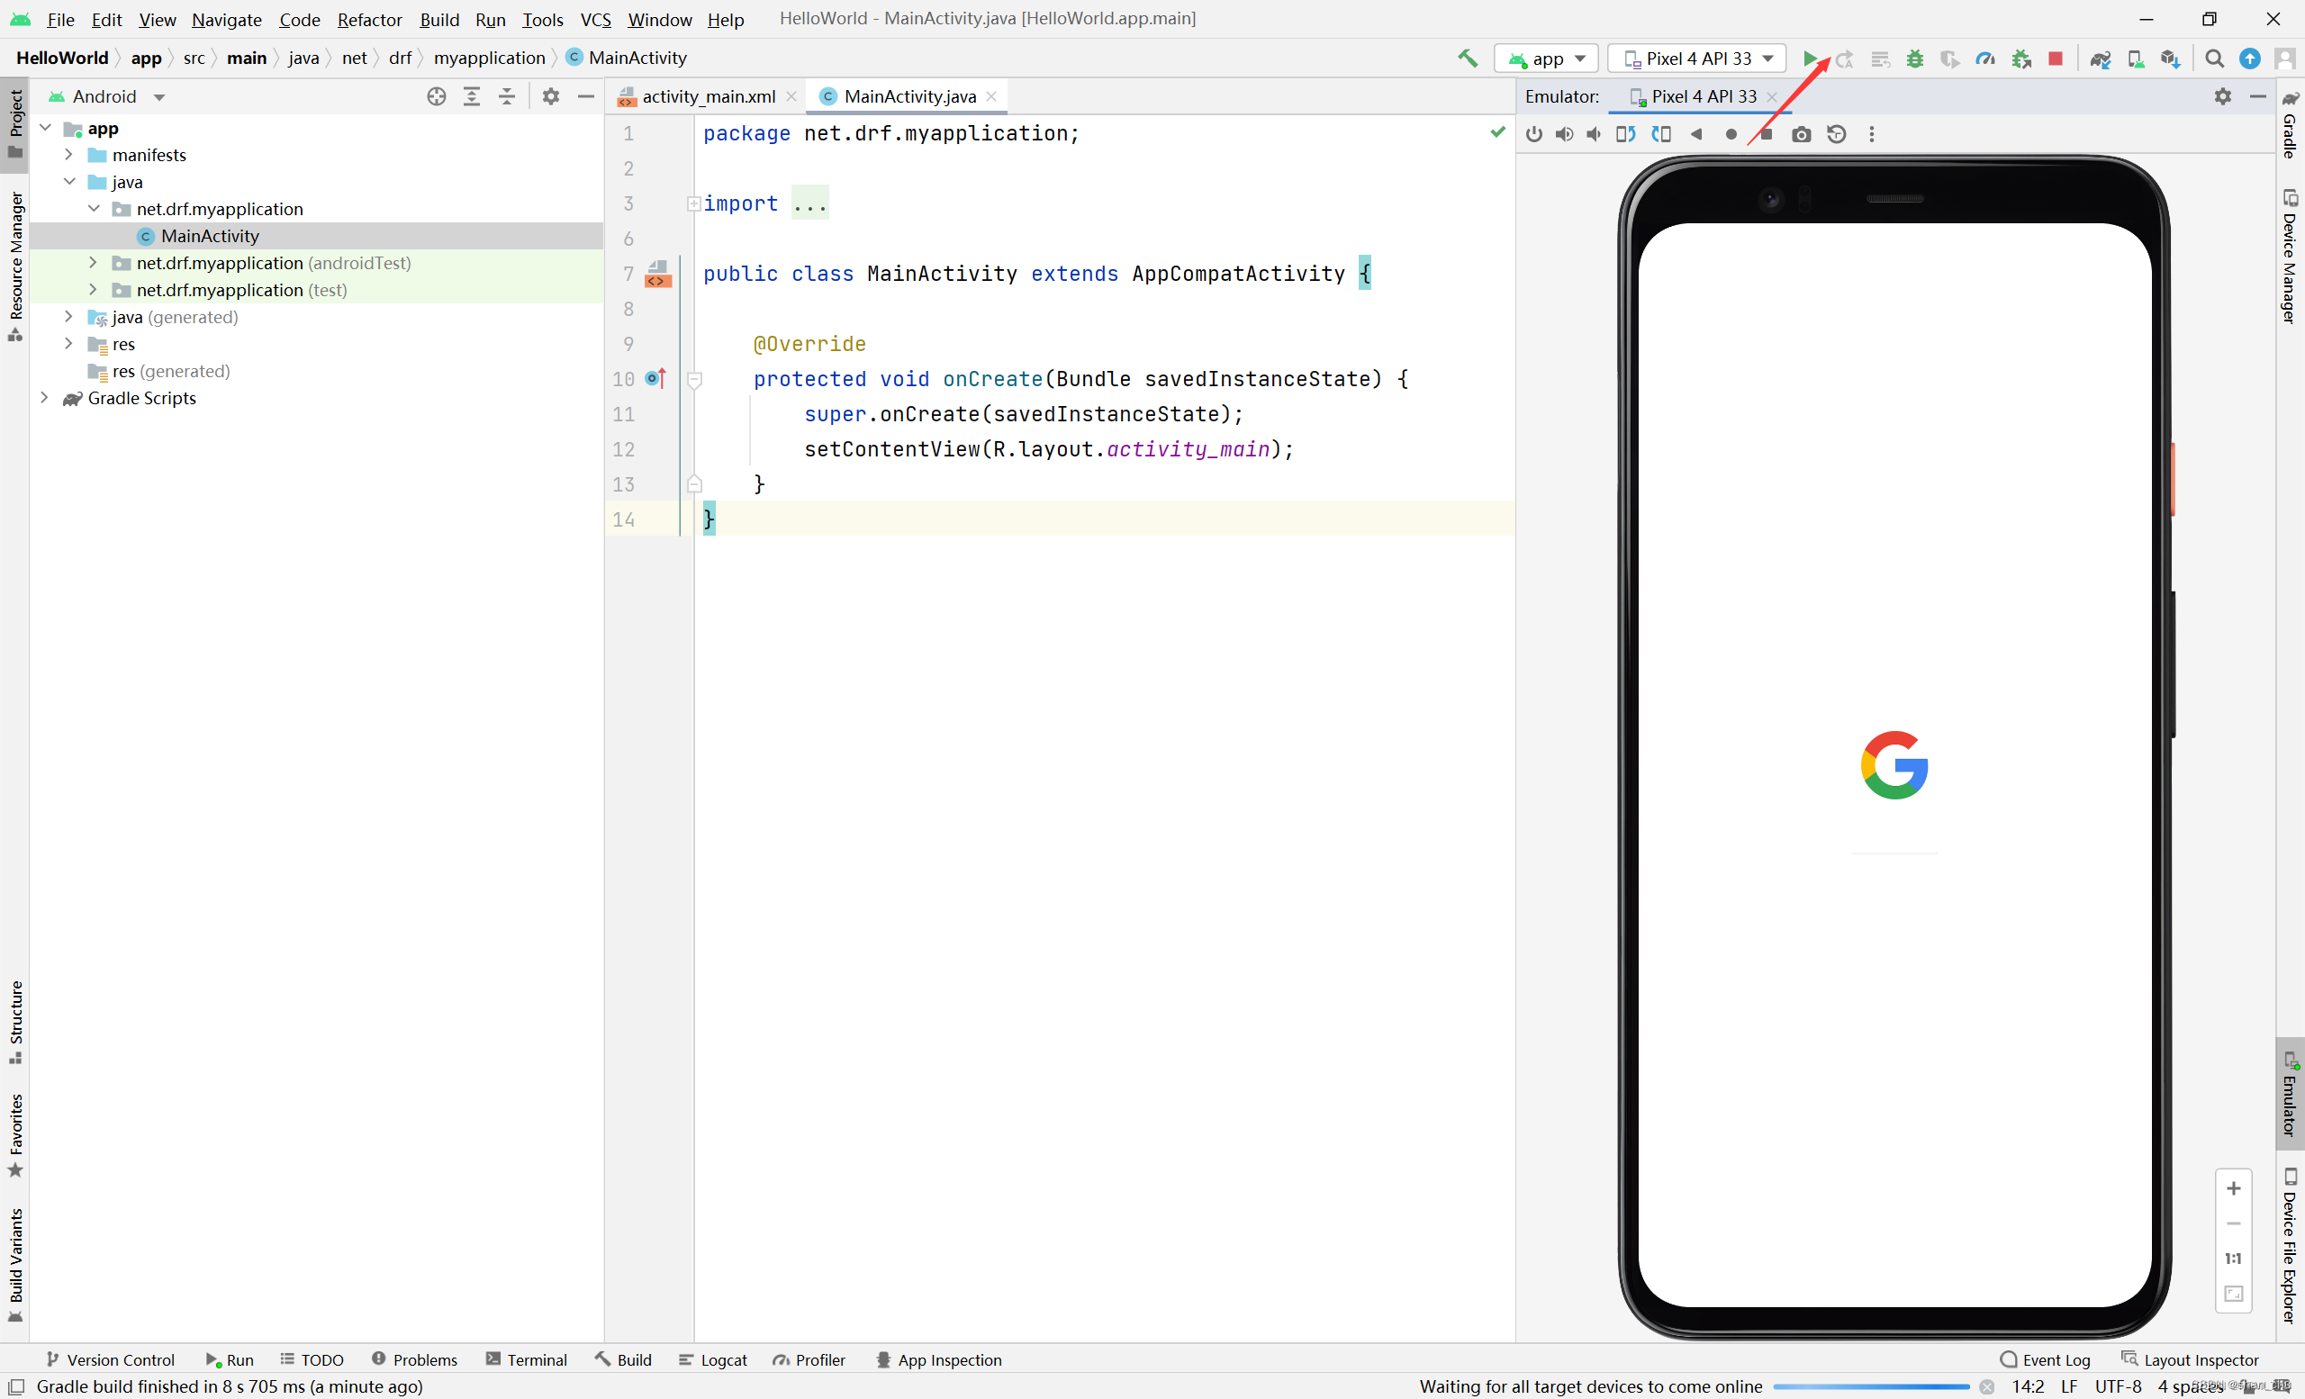Click the Debug app bug icon
2305x1399 pixels.
[x=1915, y=59]
